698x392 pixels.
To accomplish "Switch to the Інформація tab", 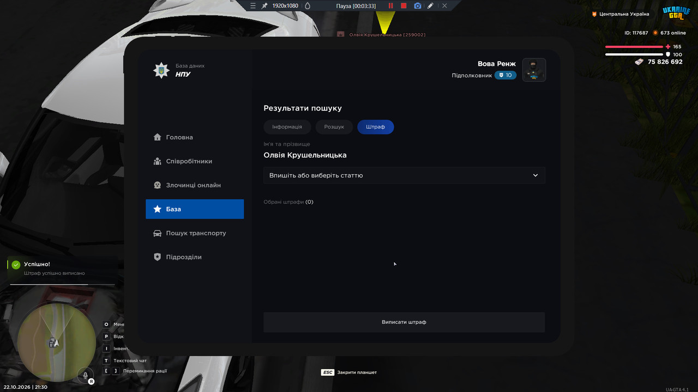I will point(287,127).
